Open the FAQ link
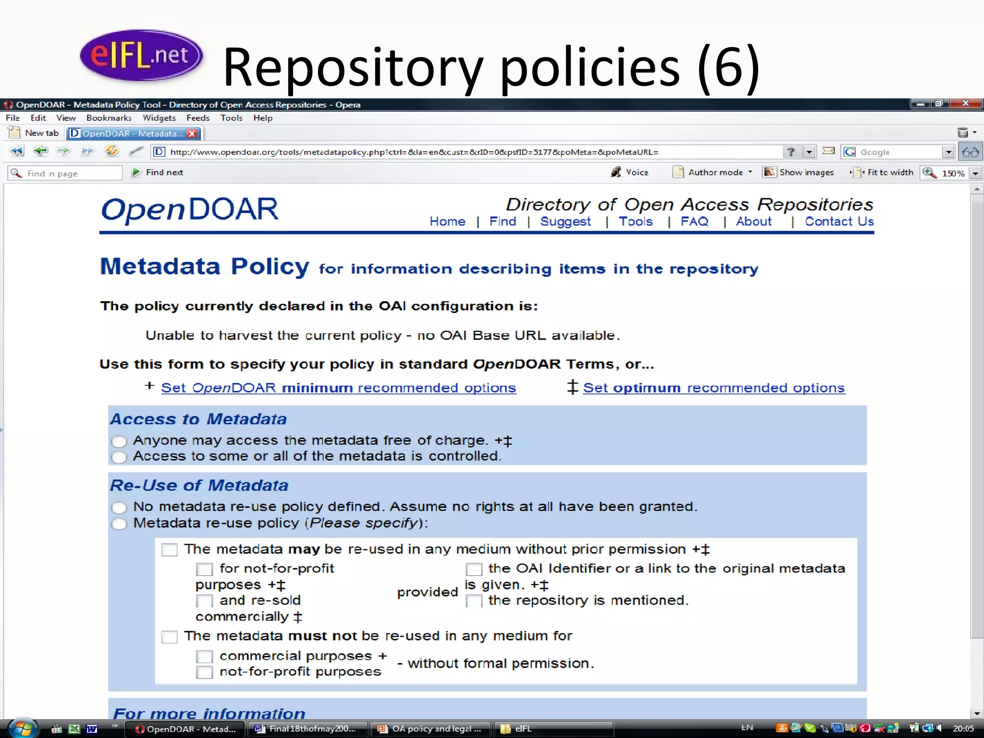The width and height of the screenshot is (984, 738). [694, 221]
